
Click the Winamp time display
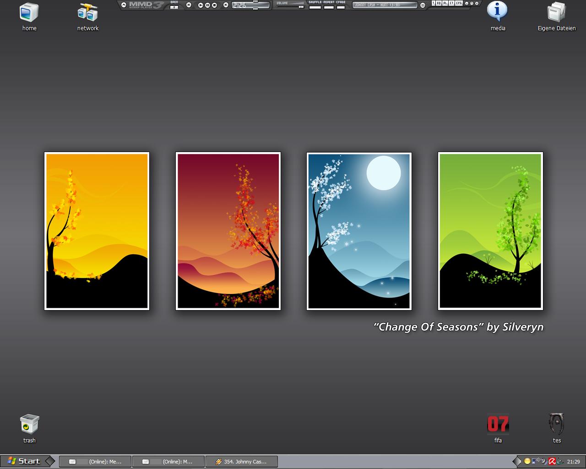click(x=250, y=5)
